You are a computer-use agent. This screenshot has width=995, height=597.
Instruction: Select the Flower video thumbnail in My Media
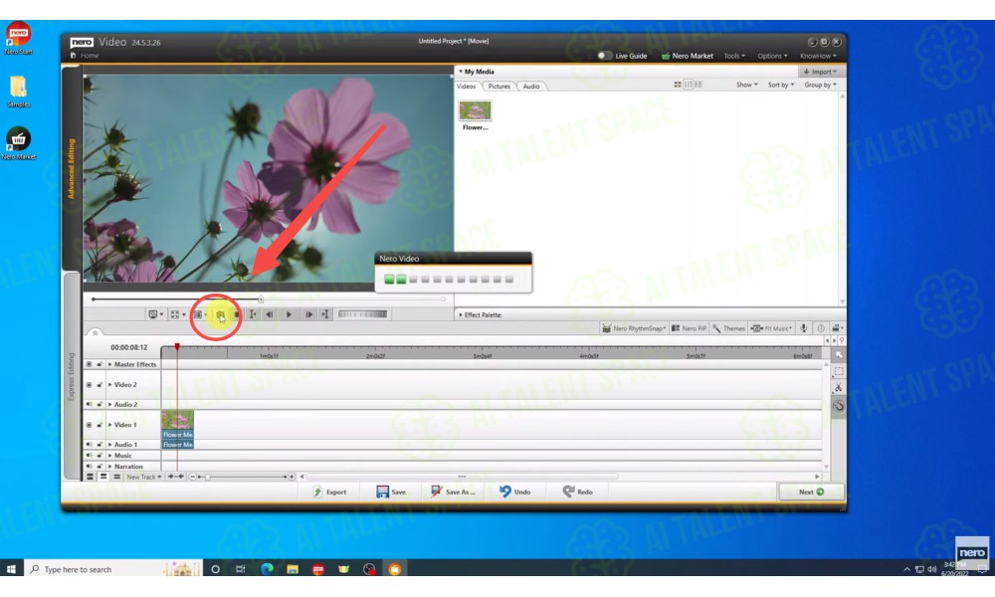(475, 111)
